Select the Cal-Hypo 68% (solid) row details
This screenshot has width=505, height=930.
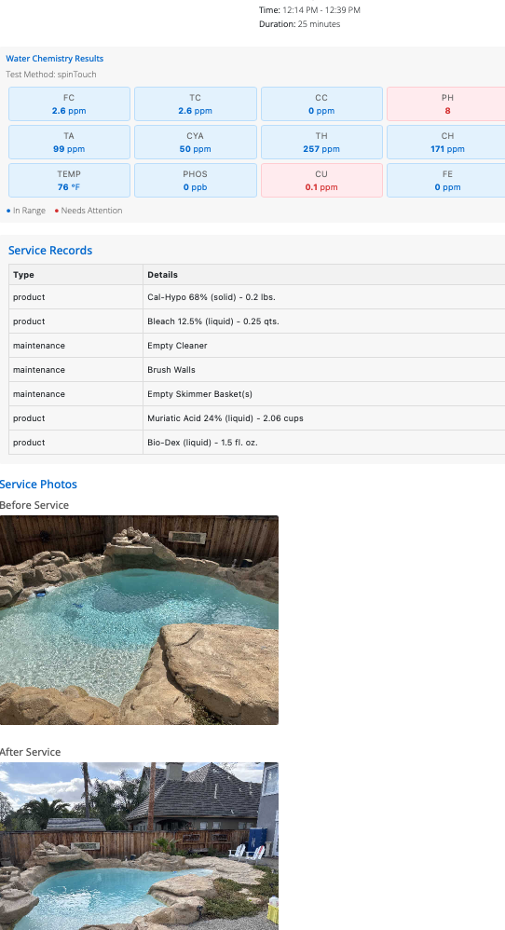323,297
